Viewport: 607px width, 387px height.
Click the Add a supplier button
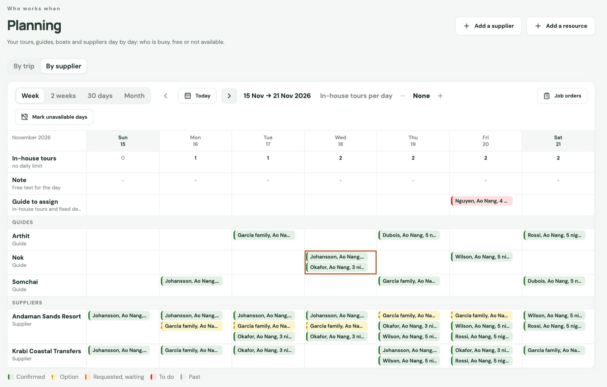[x=488, y=26]
